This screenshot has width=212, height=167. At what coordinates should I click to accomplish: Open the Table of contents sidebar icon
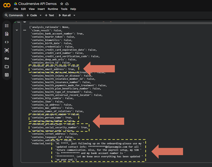(x=7, y=26)
